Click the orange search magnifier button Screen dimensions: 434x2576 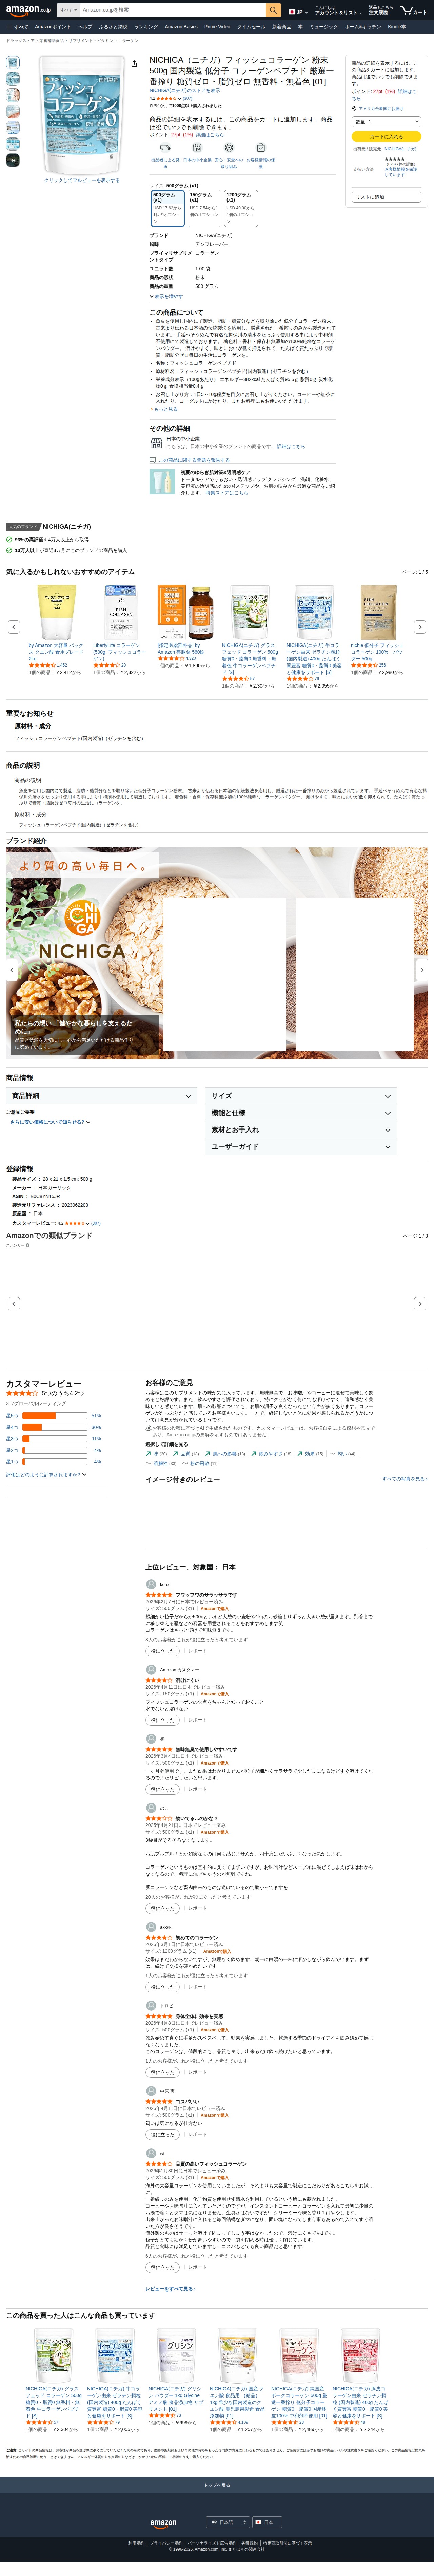273,10
